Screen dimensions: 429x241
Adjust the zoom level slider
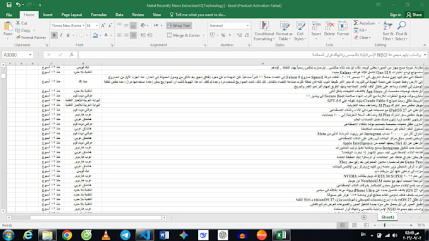pos(385,225)
